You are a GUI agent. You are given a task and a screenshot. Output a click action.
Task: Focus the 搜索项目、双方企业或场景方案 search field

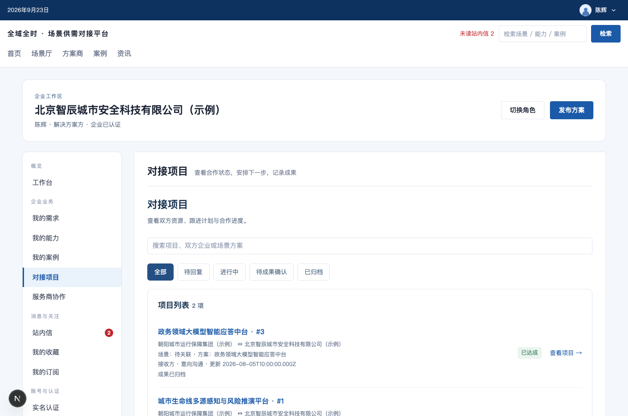(370, 246)
